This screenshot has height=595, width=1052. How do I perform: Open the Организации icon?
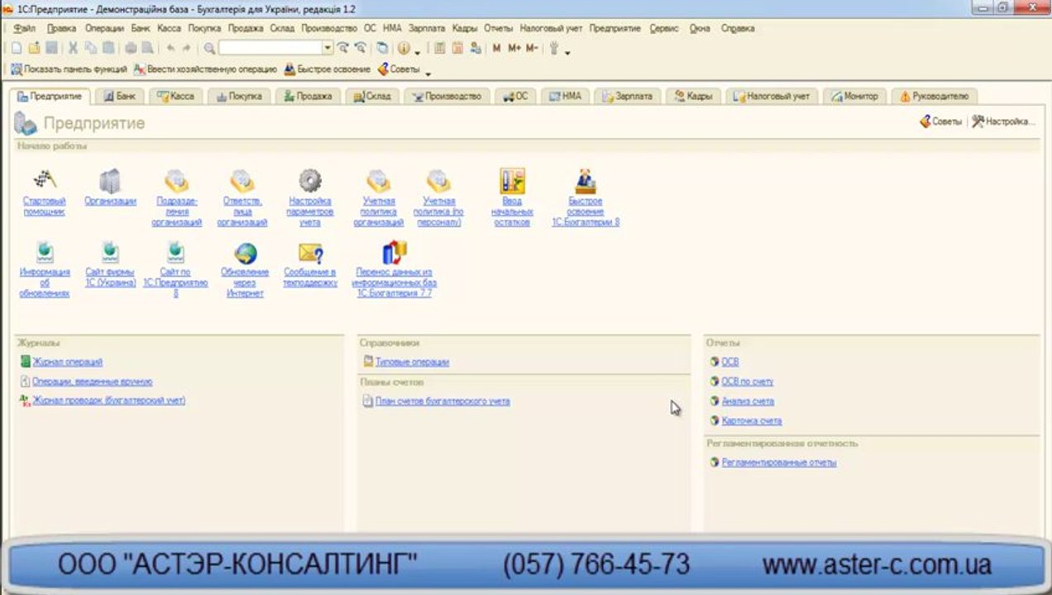(x=110, y=180)
